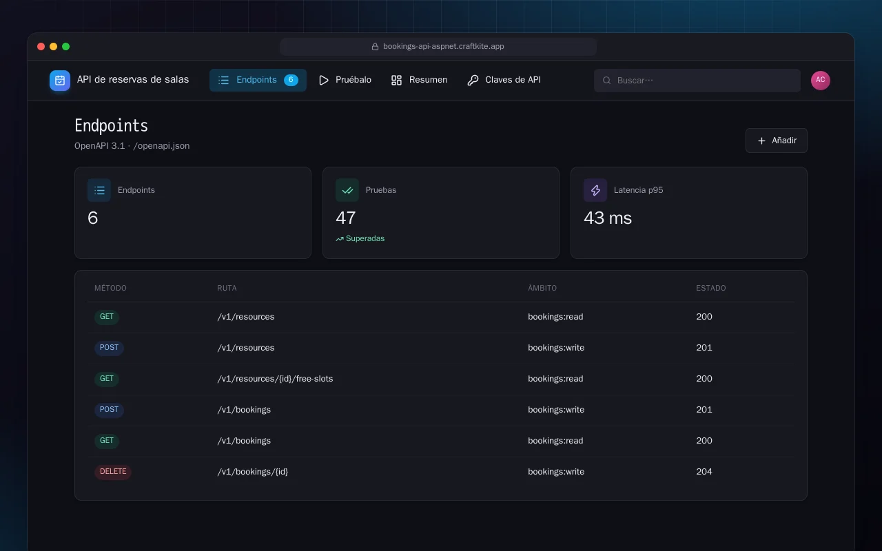The height and width of the screenshot is (551, 882).
Task: Click the Endpoints badge showing 6
Action: 291,80
